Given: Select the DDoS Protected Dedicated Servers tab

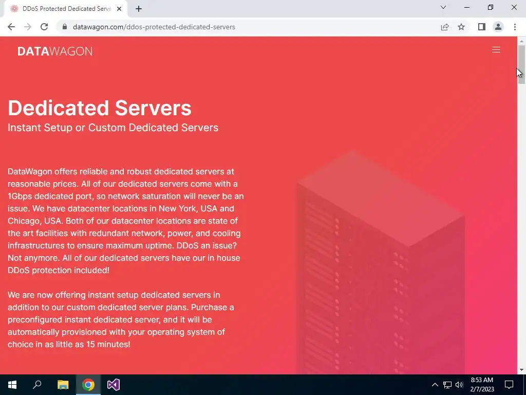Looking at the screenshot, I should coord(66,9).
